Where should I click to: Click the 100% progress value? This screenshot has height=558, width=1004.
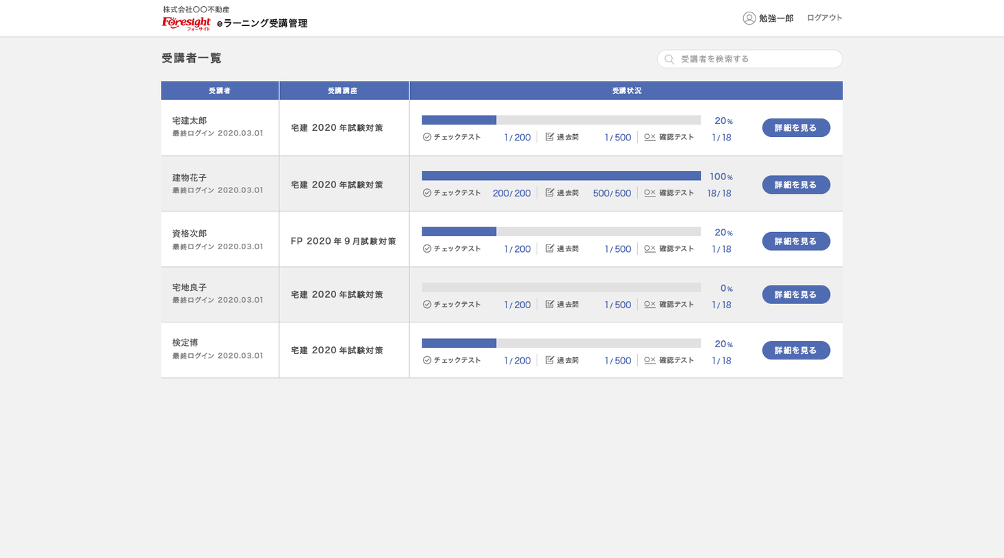point(721,177)
